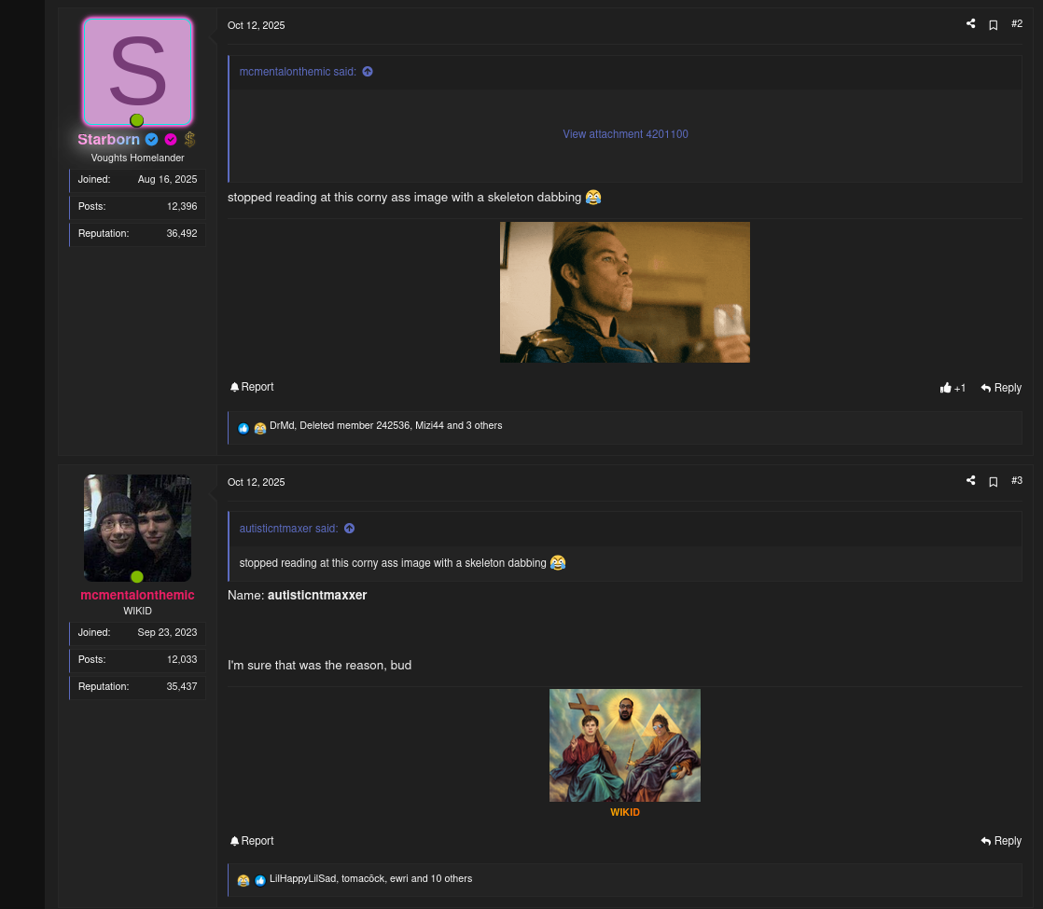This screenshot has height=909, width=1043.
Task: Open mcmentalonthemic username link
Action: tap(138, 595)
